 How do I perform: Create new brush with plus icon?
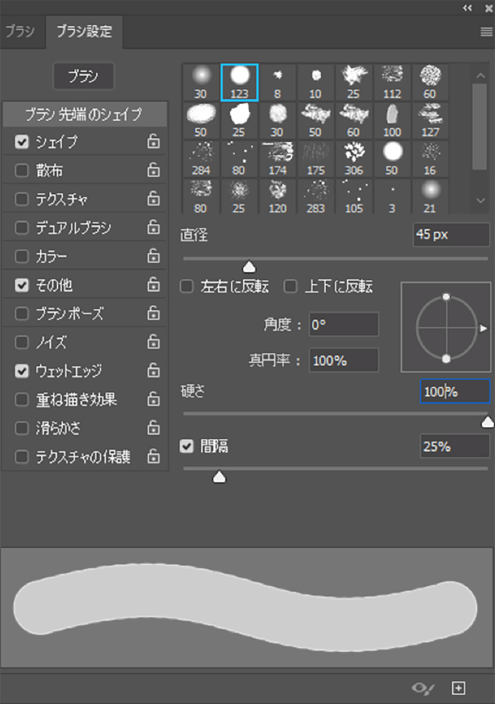459,688
